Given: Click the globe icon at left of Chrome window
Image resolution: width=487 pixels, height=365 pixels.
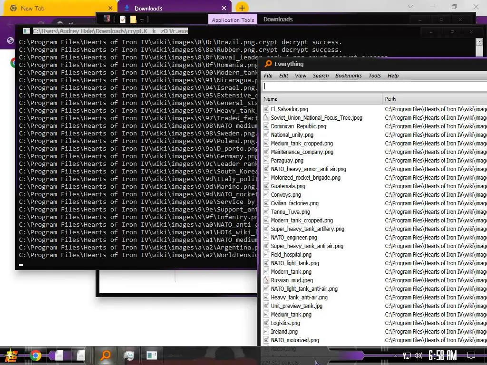Looking at the screenshot, I should [10, 40].
